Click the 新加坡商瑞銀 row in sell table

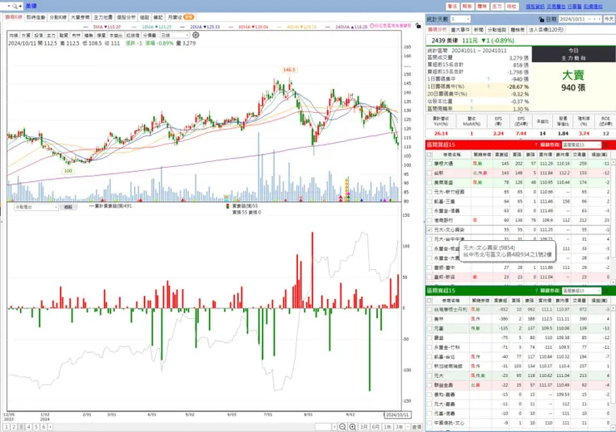pyautogui.click(x=518, y=366)
